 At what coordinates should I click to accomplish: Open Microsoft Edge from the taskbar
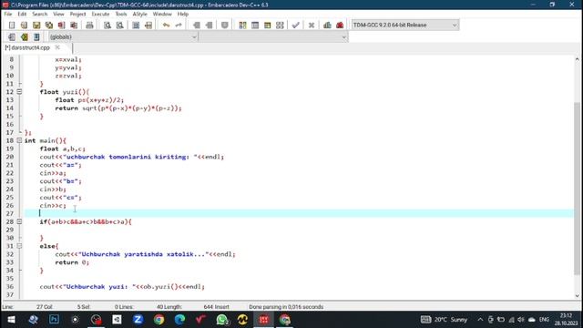(x=180, y=320)
